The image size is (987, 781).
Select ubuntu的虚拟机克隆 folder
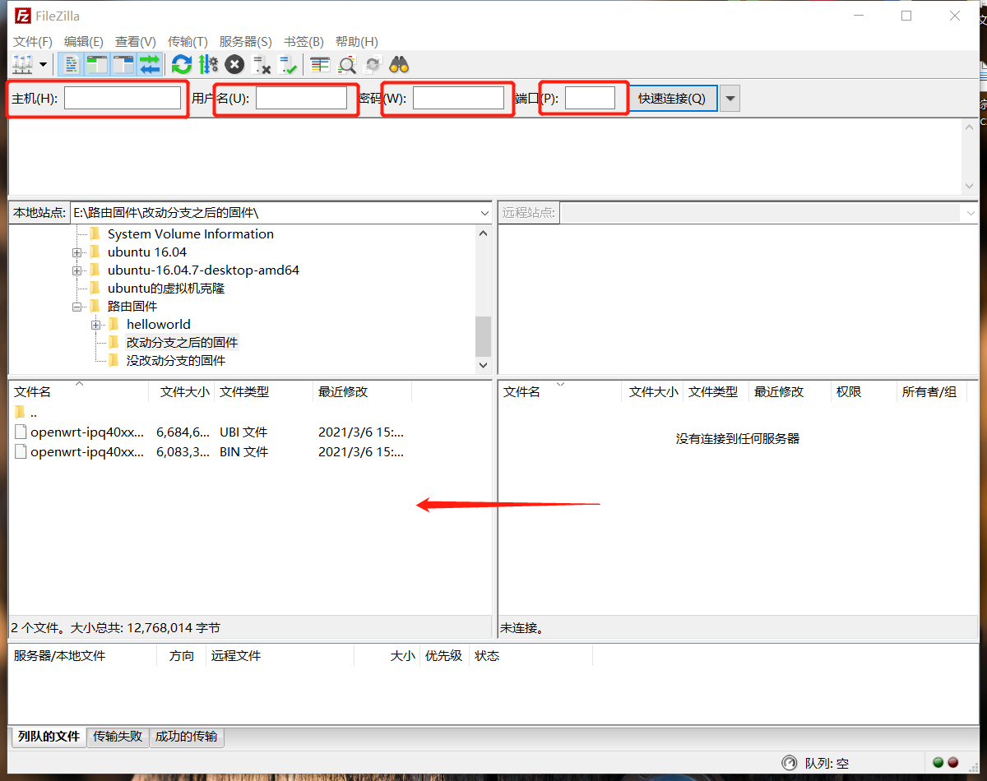[166, 289]
